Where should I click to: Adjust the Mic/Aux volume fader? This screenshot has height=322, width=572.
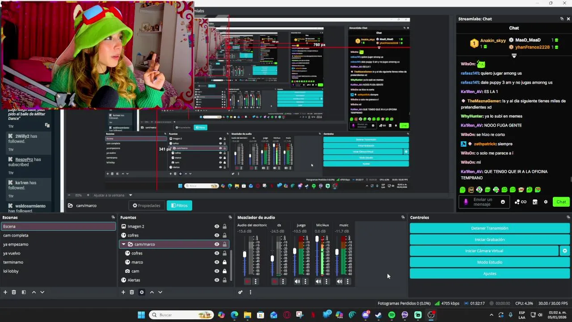[x=317, y=239]
